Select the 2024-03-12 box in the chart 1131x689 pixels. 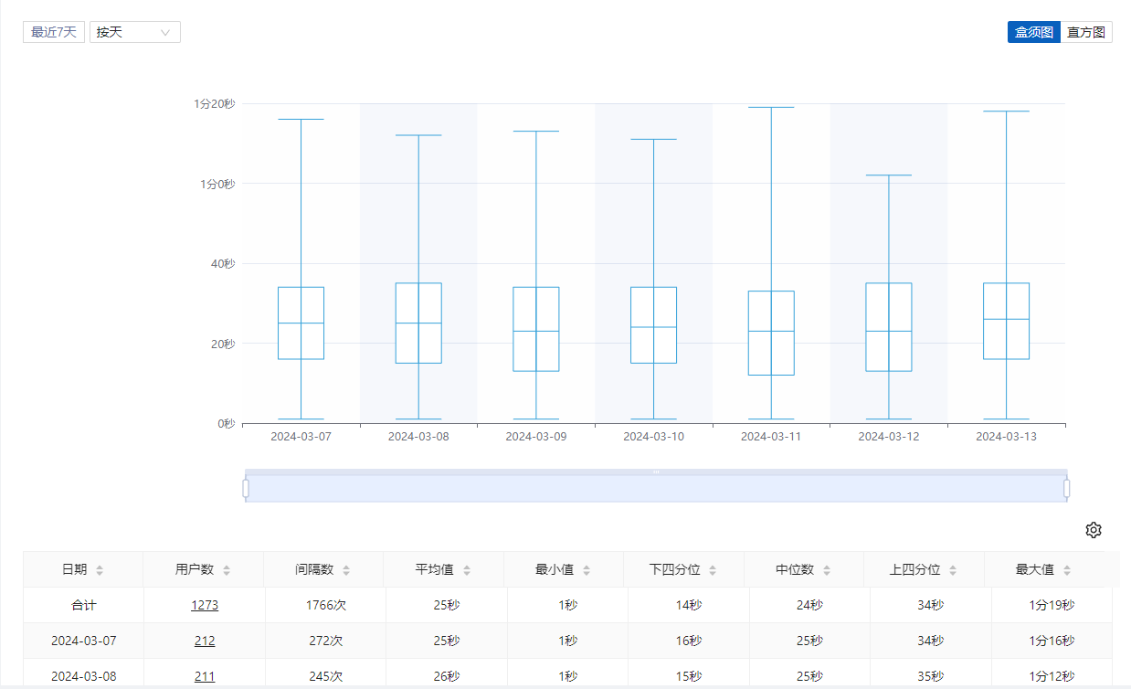tap(889, 327)
